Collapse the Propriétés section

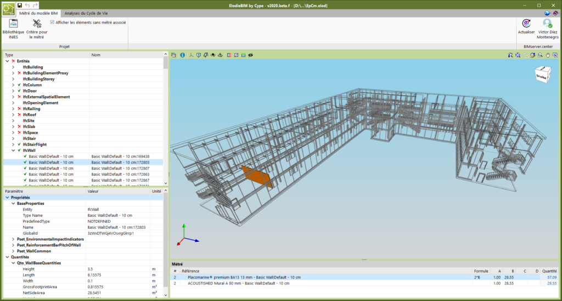[x=7, y=198]
